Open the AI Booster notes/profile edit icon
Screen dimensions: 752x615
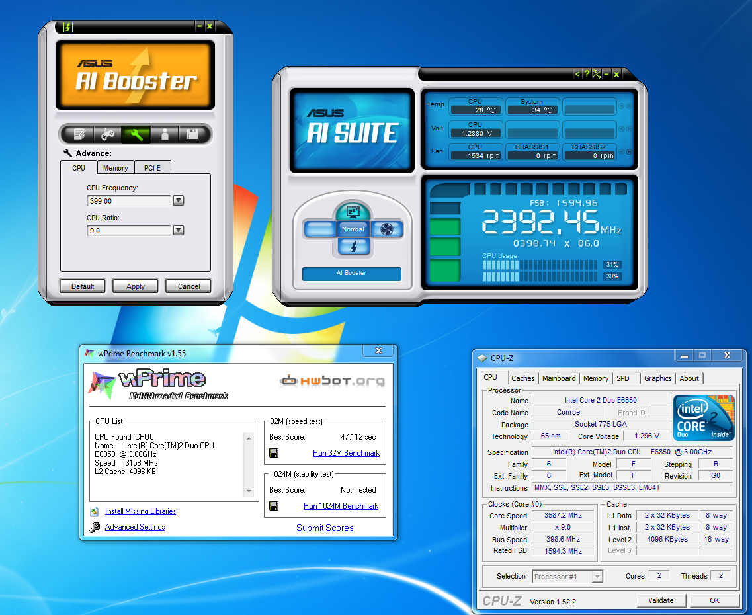click(79, 134)
